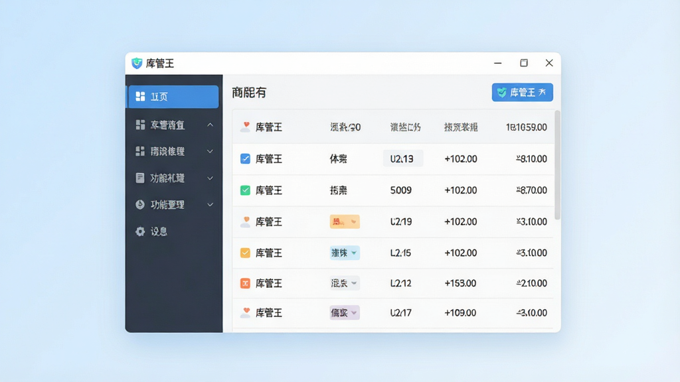Click the U2.13 value field
Viewport: 680px width, 382px height.
coord(403,159)
